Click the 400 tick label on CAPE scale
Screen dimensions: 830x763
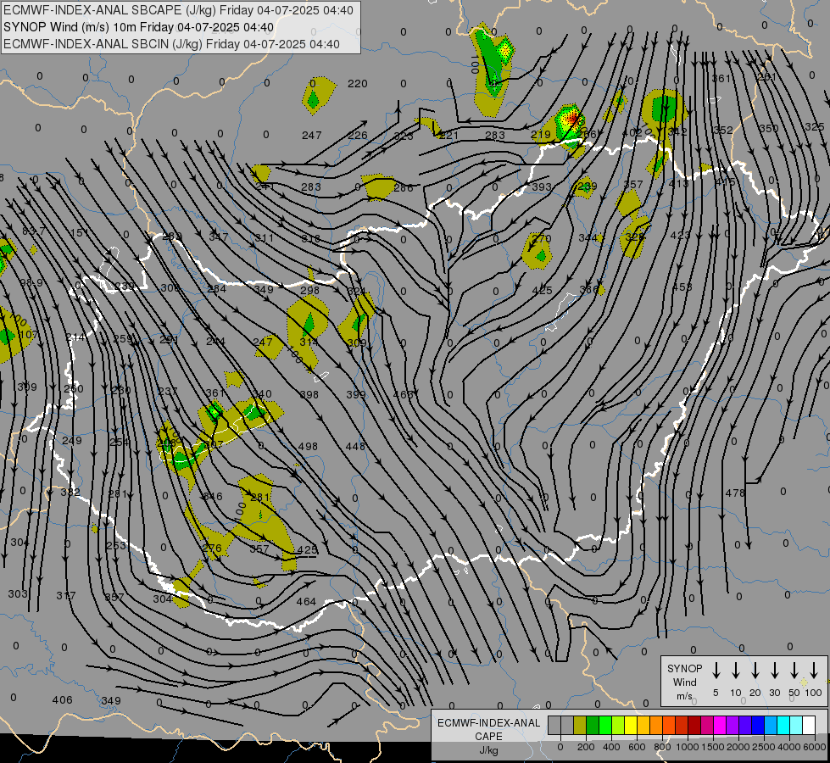pyautogui.click(x=611, y=747)
